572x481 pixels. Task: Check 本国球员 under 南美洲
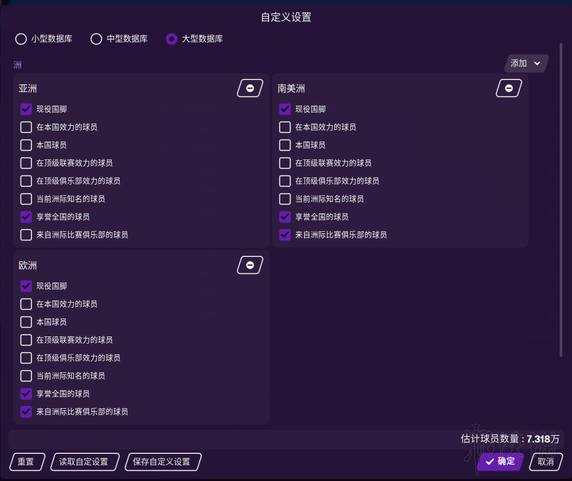click(284, 145)
